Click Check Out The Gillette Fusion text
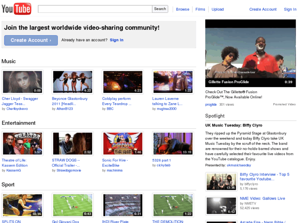Screen dimensions: 298x223 coord(234,95)
